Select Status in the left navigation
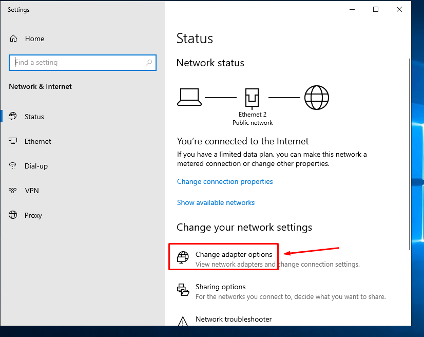The width and height of the screenshot is (424, 337). pos(34,117)
